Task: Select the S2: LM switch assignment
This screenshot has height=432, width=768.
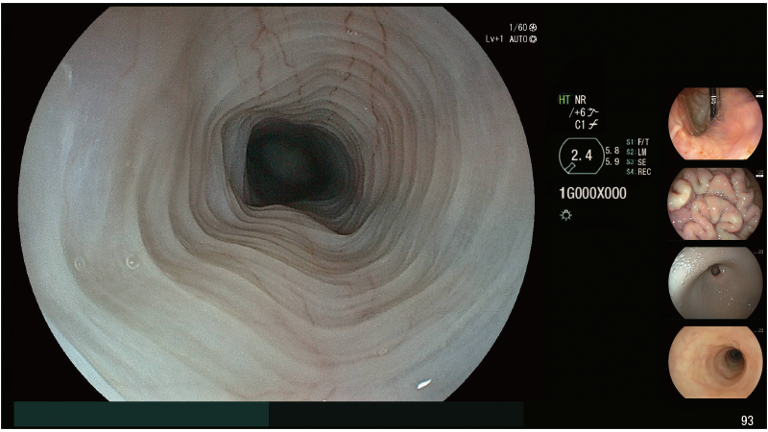Action: coord(637,152)
